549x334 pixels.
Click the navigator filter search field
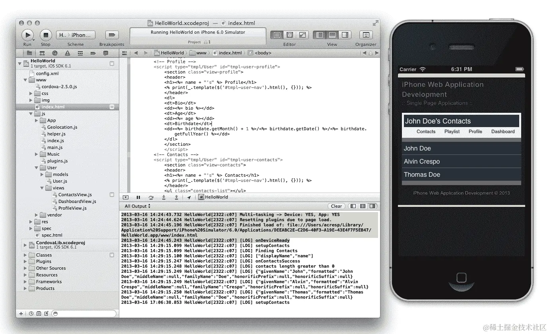tap(84, 313)
